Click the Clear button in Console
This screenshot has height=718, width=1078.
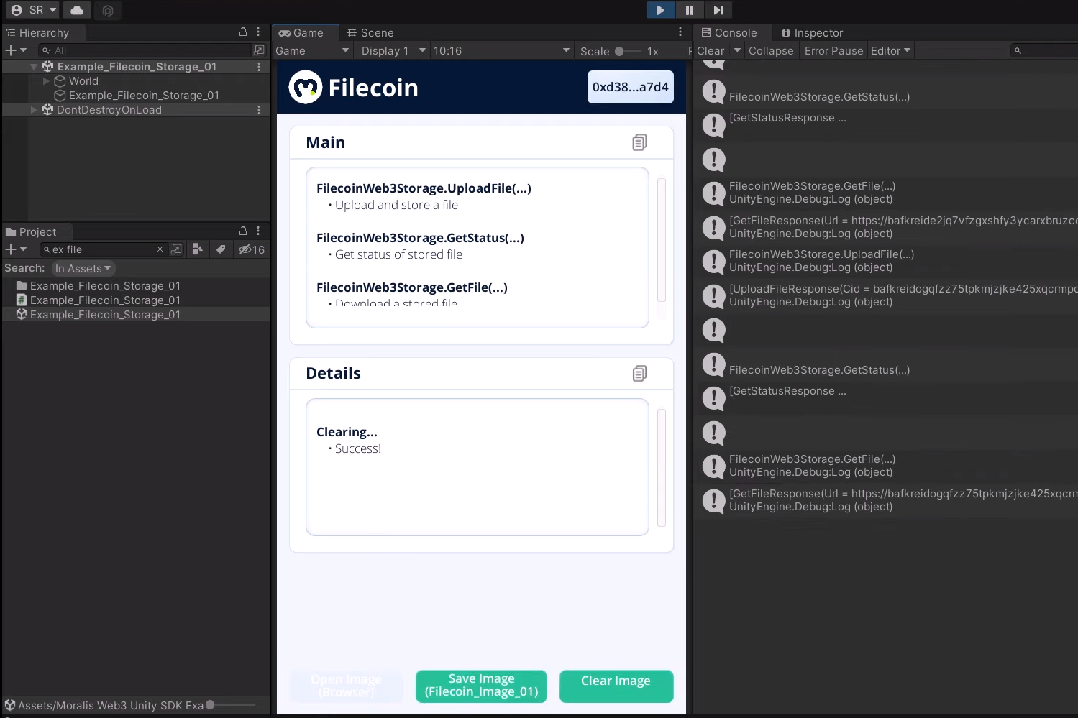711,51
